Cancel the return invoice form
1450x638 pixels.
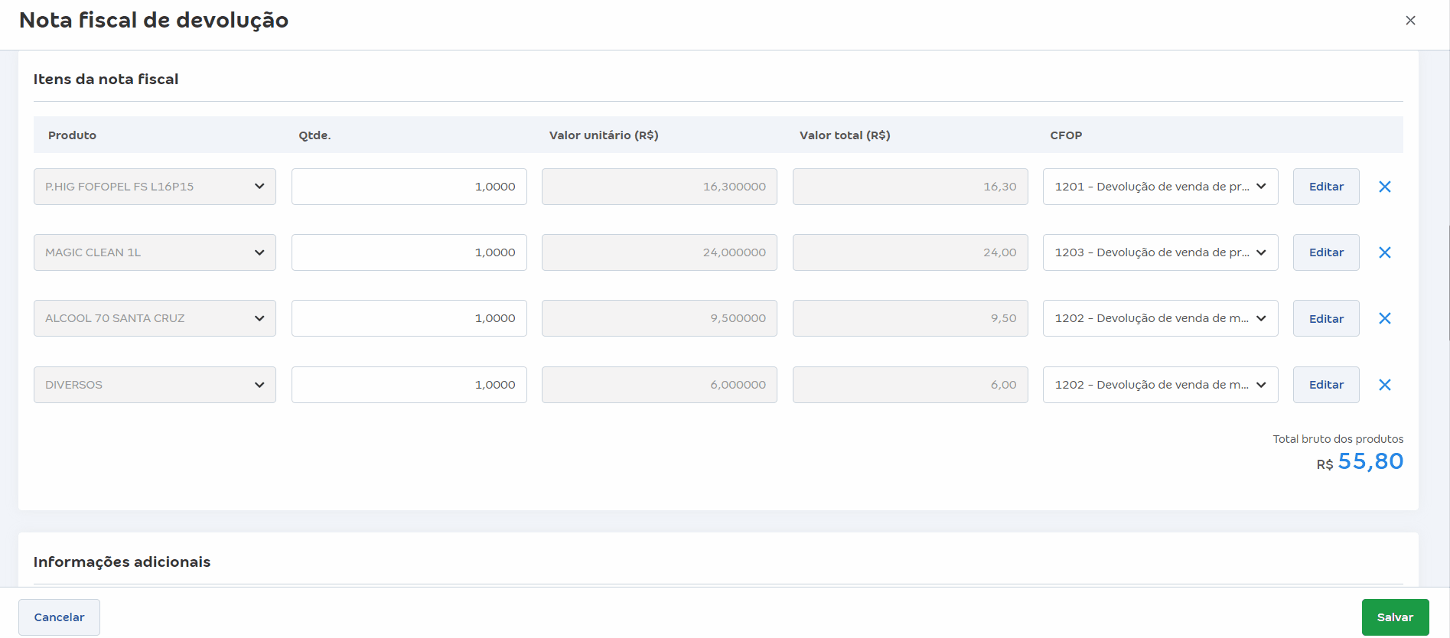pyautogui.click(x=59, y=617)
